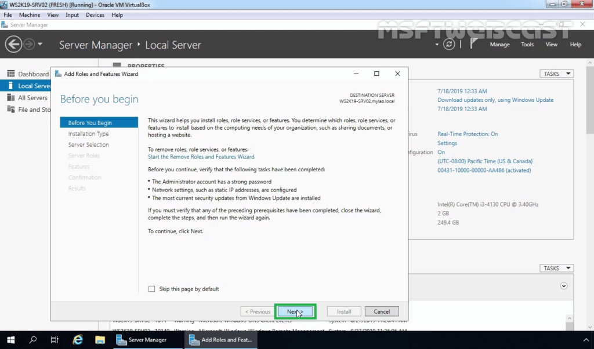Click the 249.4 GB disk space value
The height and width of the screenshot is (349, 594).
point(448,222)
